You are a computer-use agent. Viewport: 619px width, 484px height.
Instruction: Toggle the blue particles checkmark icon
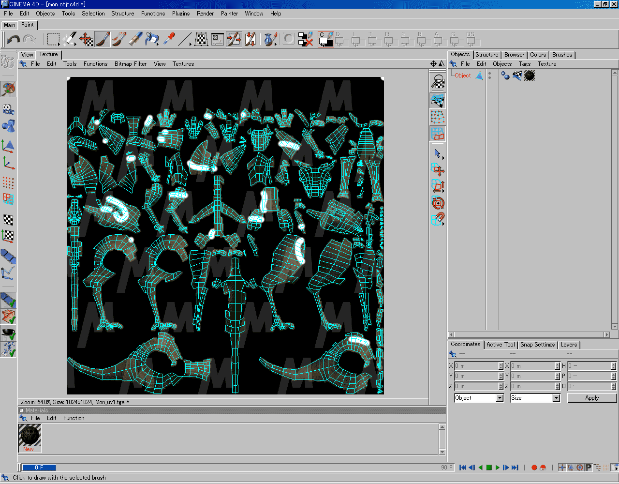pyautogui.click(x=8, y=349)
